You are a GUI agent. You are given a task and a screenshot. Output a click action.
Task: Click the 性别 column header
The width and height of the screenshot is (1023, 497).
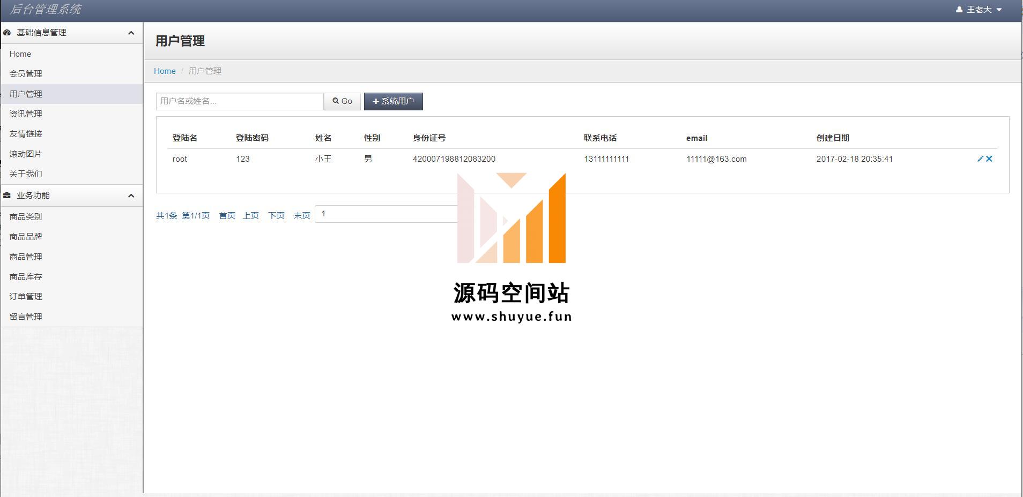point(372,138)
